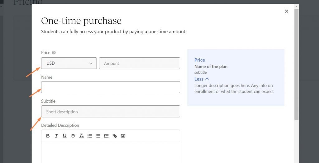Close the One-time purchase dialog
Image resolution: width=319 pixels, height=163 pixels.
click(287, 11)
